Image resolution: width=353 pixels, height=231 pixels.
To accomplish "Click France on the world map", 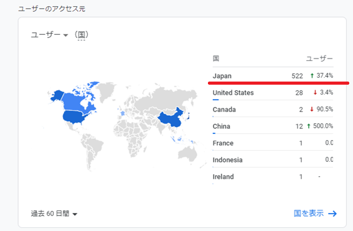I will [123, 113].
